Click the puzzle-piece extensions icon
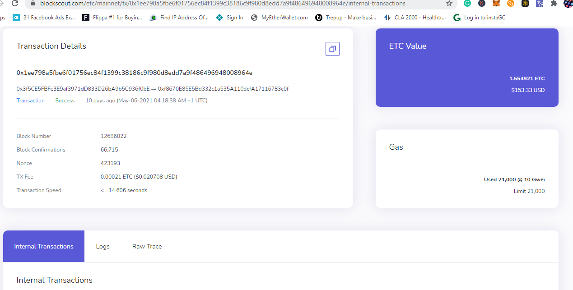The width and height of the screenshot is (573, 290). (x=553, y=3)
